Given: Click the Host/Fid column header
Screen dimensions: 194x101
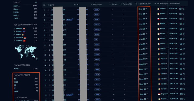Looking at the screenshot, I should pyautogui.click(x=51, y=5).
